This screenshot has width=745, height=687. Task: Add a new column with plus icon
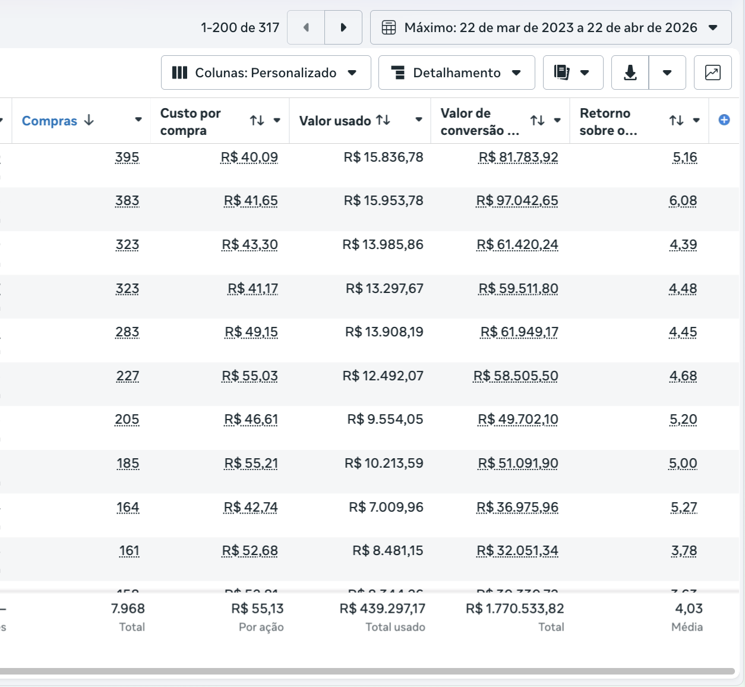(x=724, y=120)
